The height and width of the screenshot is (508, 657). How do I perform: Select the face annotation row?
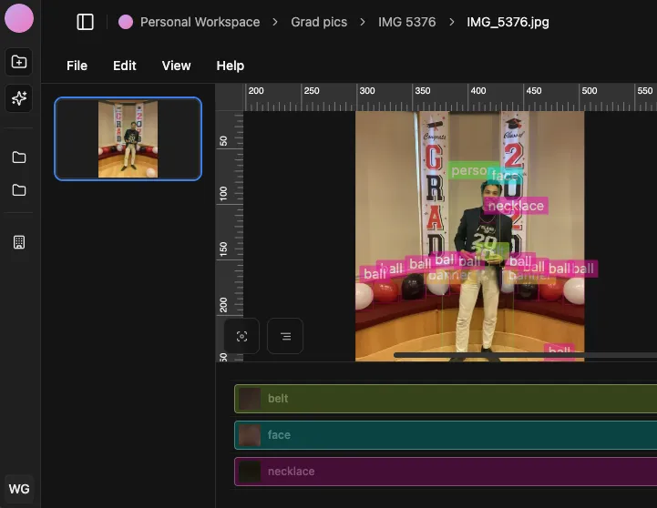445,435
